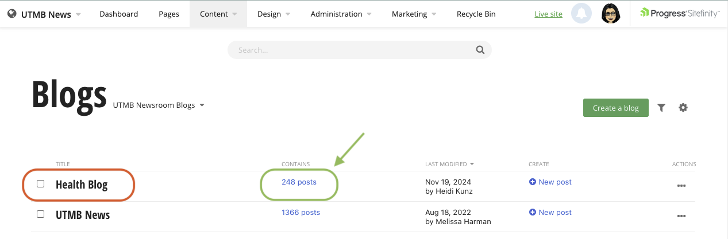Click the Title column header

click(x=63, y=164)
